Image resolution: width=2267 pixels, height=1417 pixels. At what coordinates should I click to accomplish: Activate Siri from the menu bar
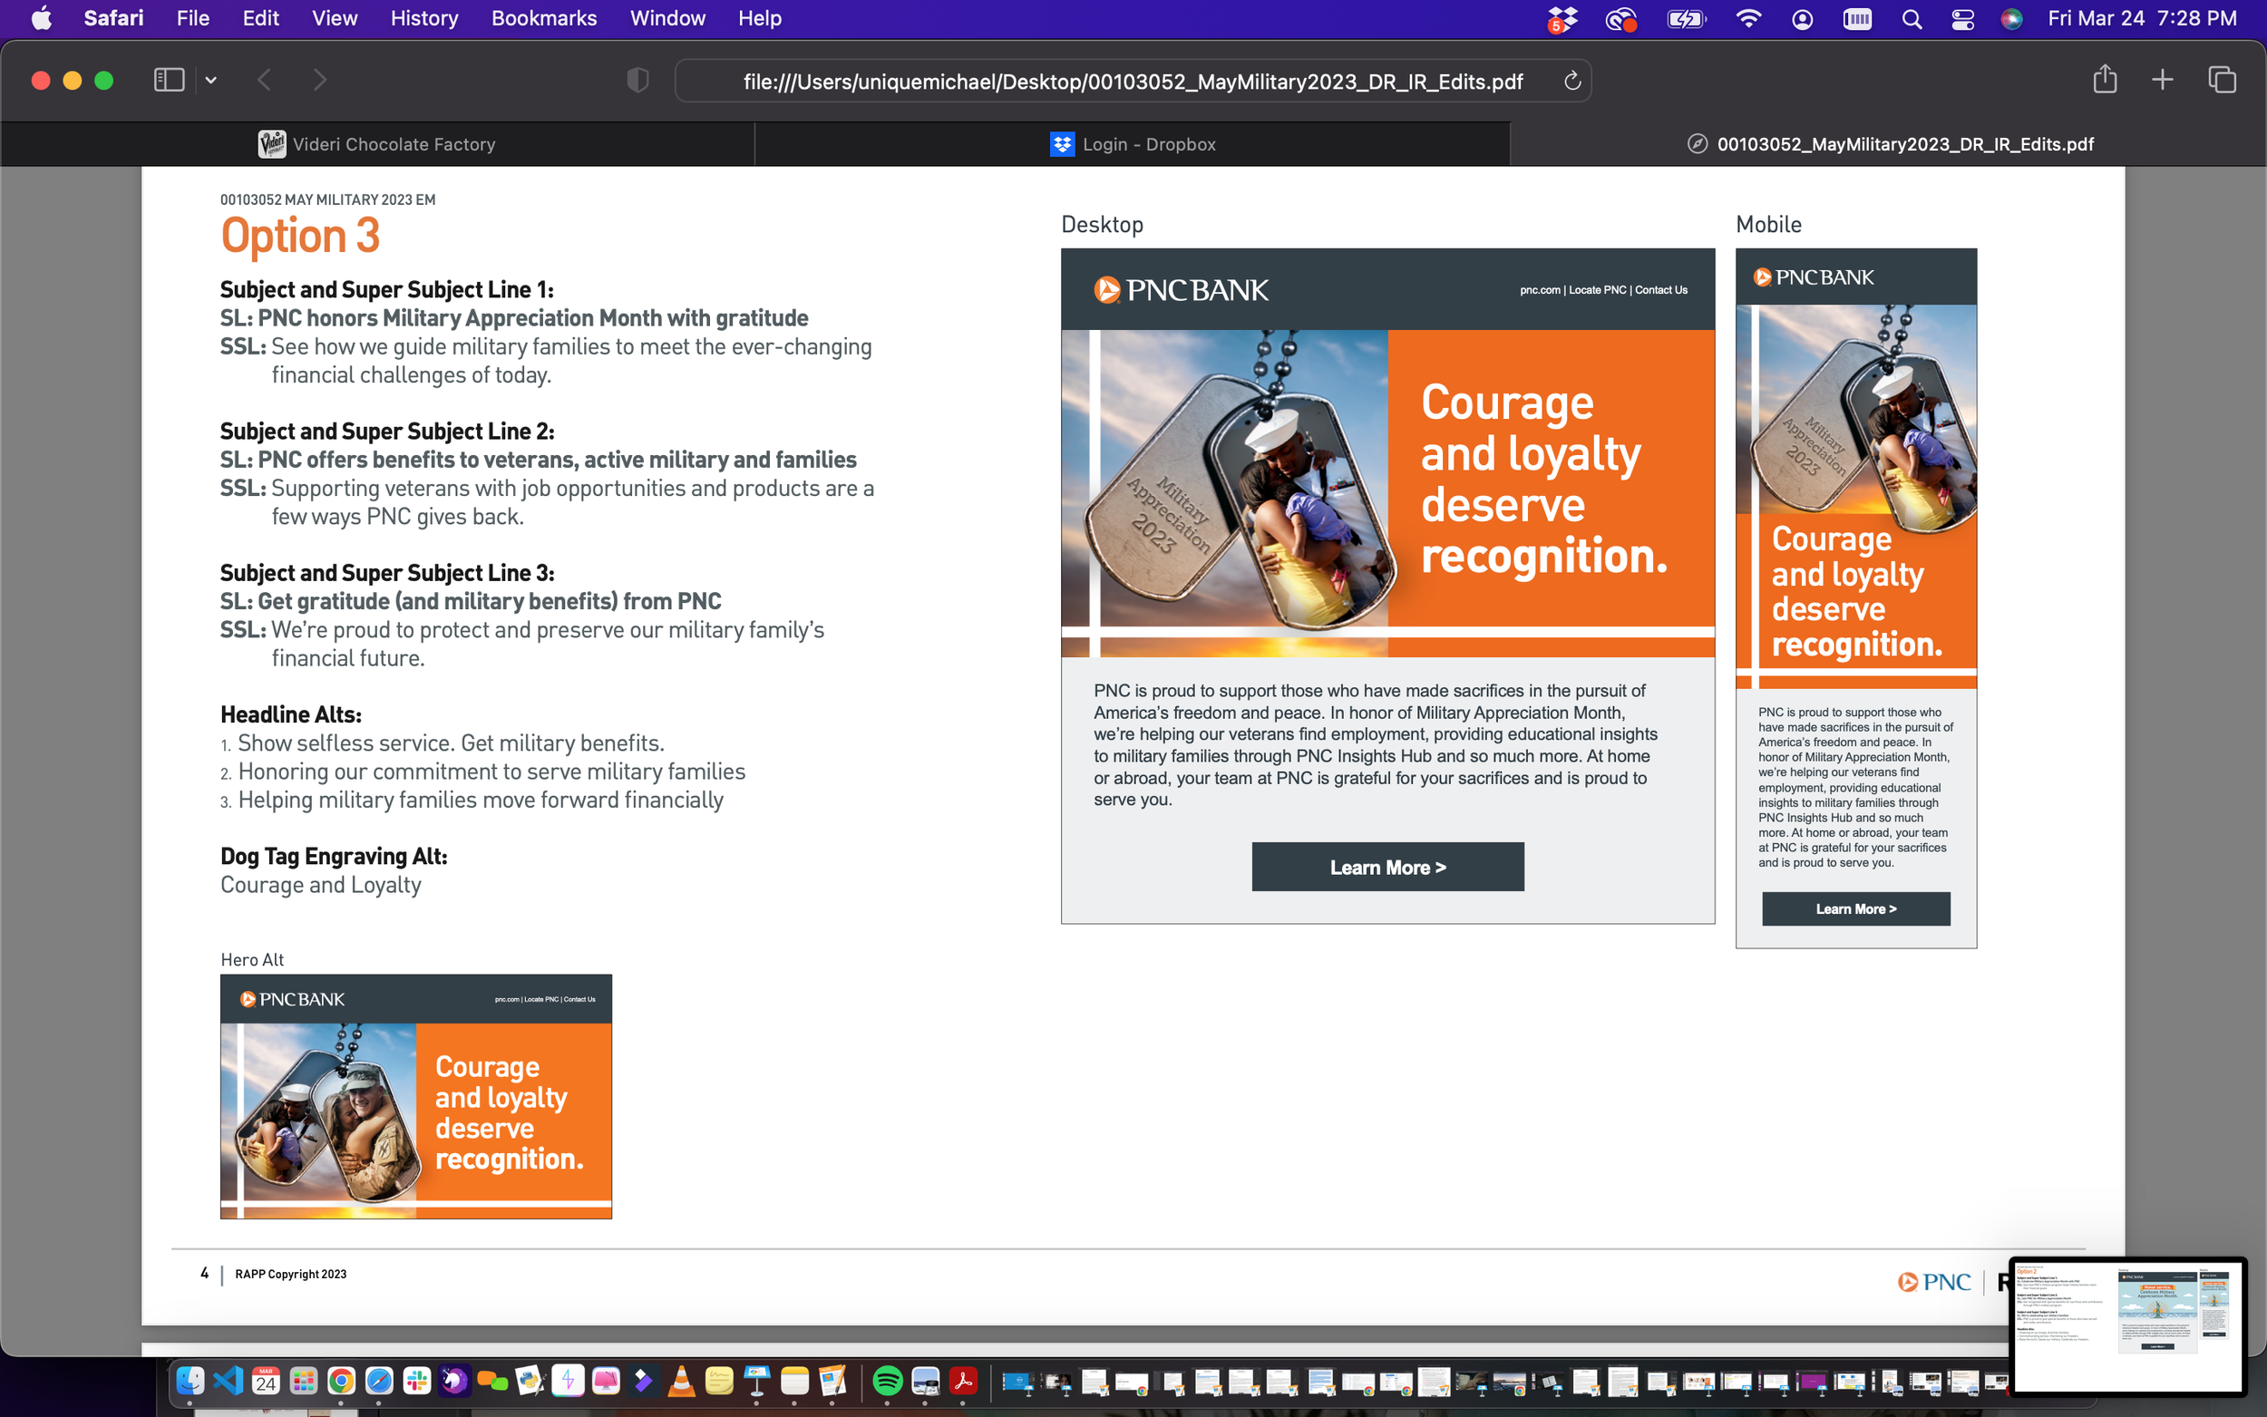(2012, 19)
